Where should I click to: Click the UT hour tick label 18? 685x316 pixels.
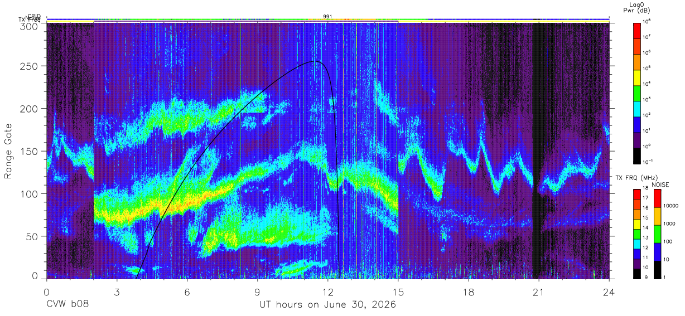coord(469,292)
